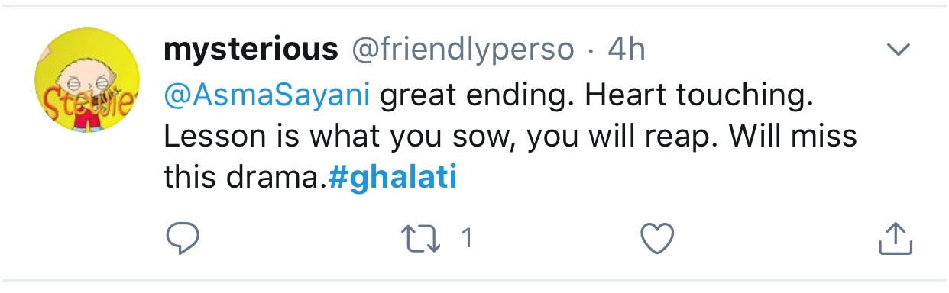Open the #ghalati hashtag

393,179
